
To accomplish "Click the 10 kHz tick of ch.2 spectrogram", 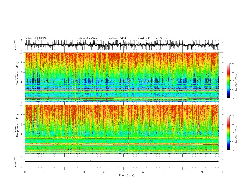I will pos(22,105).
